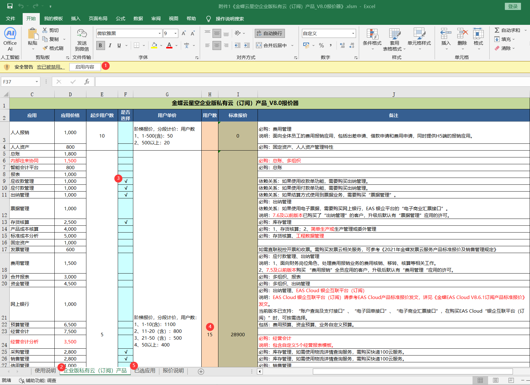Open the Office AI assistant
The height and width of the screenshot is (385, 530).
point(10,39)
